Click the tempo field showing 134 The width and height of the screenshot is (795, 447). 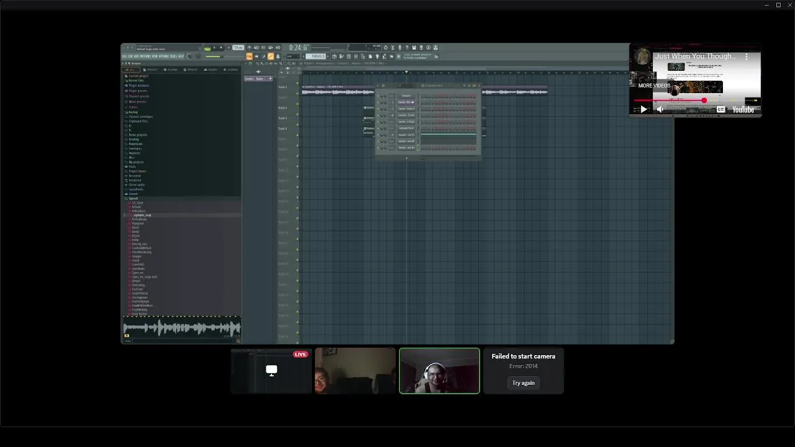click(x=238, y=47)
